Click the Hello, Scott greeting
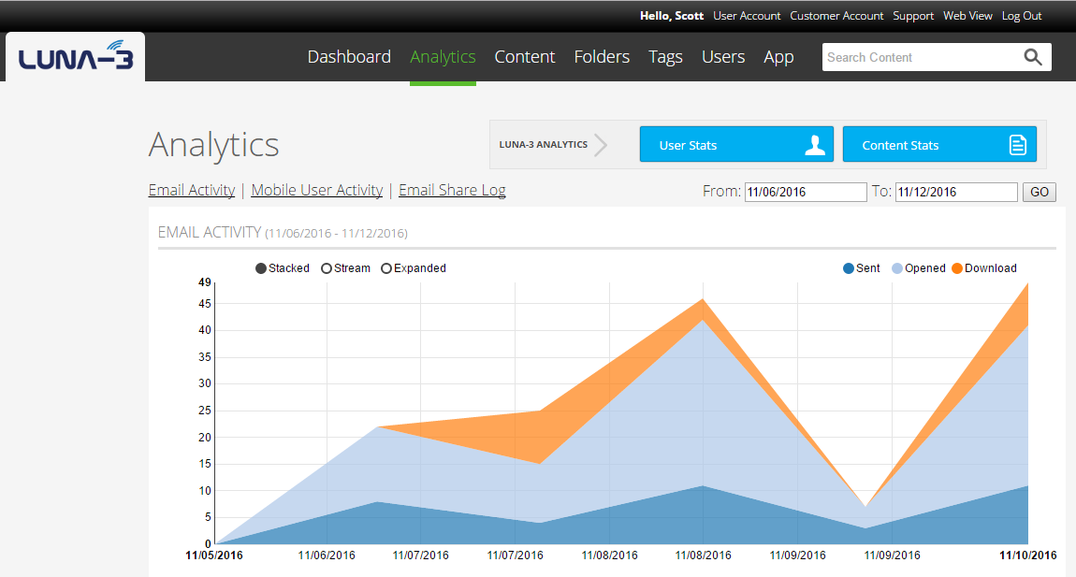 [x=672, y=16]
